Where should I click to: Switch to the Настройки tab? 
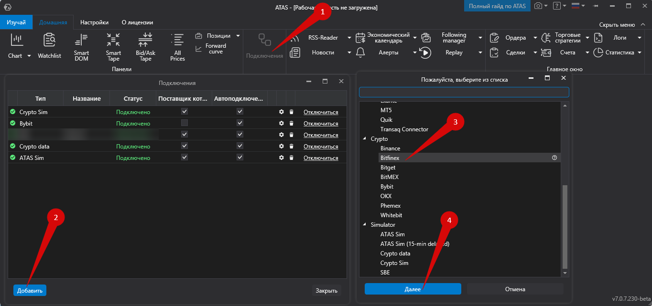tap(94, 22)
